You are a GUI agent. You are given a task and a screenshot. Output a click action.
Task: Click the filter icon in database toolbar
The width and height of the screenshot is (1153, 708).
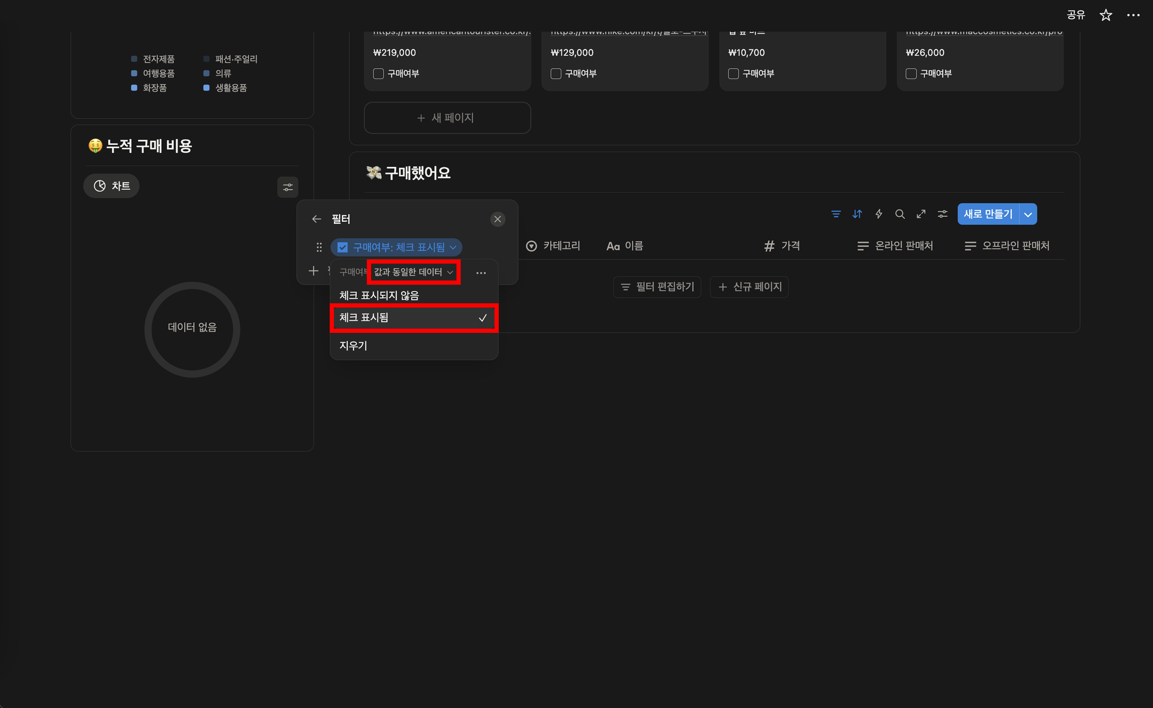[836, 214]
